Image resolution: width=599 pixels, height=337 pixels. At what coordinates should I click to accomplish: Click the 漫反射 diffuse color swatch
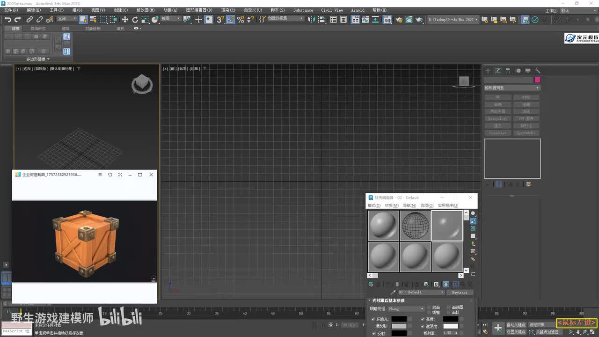399,326
